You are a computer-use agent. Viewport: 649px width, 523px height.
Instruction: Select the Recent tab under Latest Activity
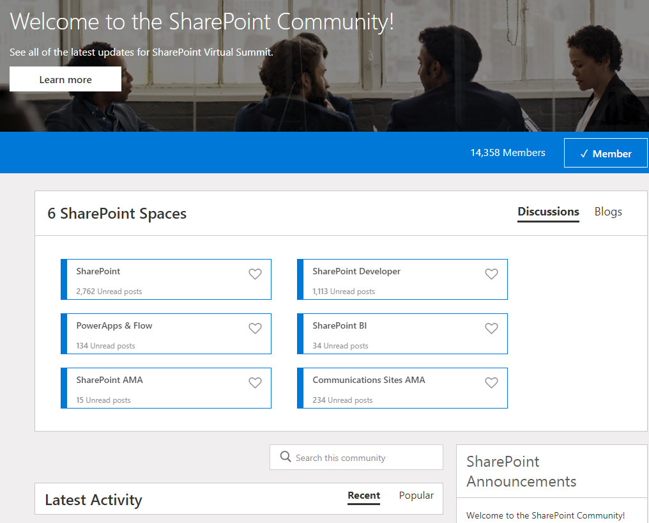pyautogui.click(x=363, y=495)
